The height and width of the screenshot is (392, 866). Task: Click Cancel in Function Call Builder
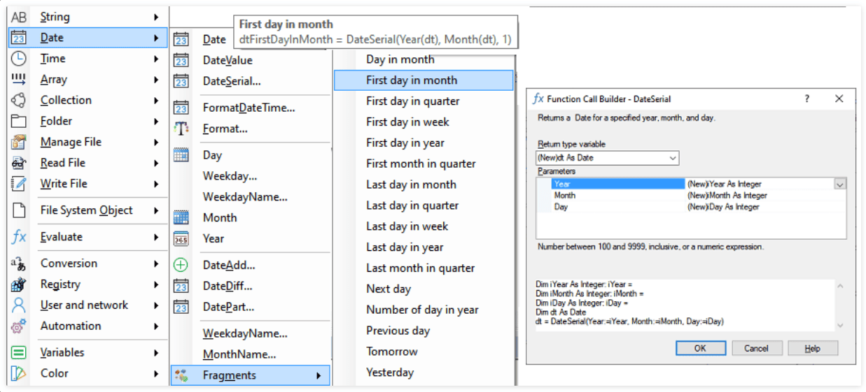pyautogui.click(x=756, y=348)
